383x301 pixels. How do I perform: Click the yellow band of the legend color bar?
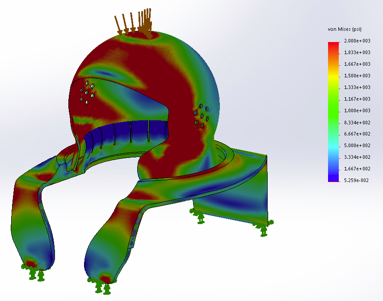click(333, 79)
